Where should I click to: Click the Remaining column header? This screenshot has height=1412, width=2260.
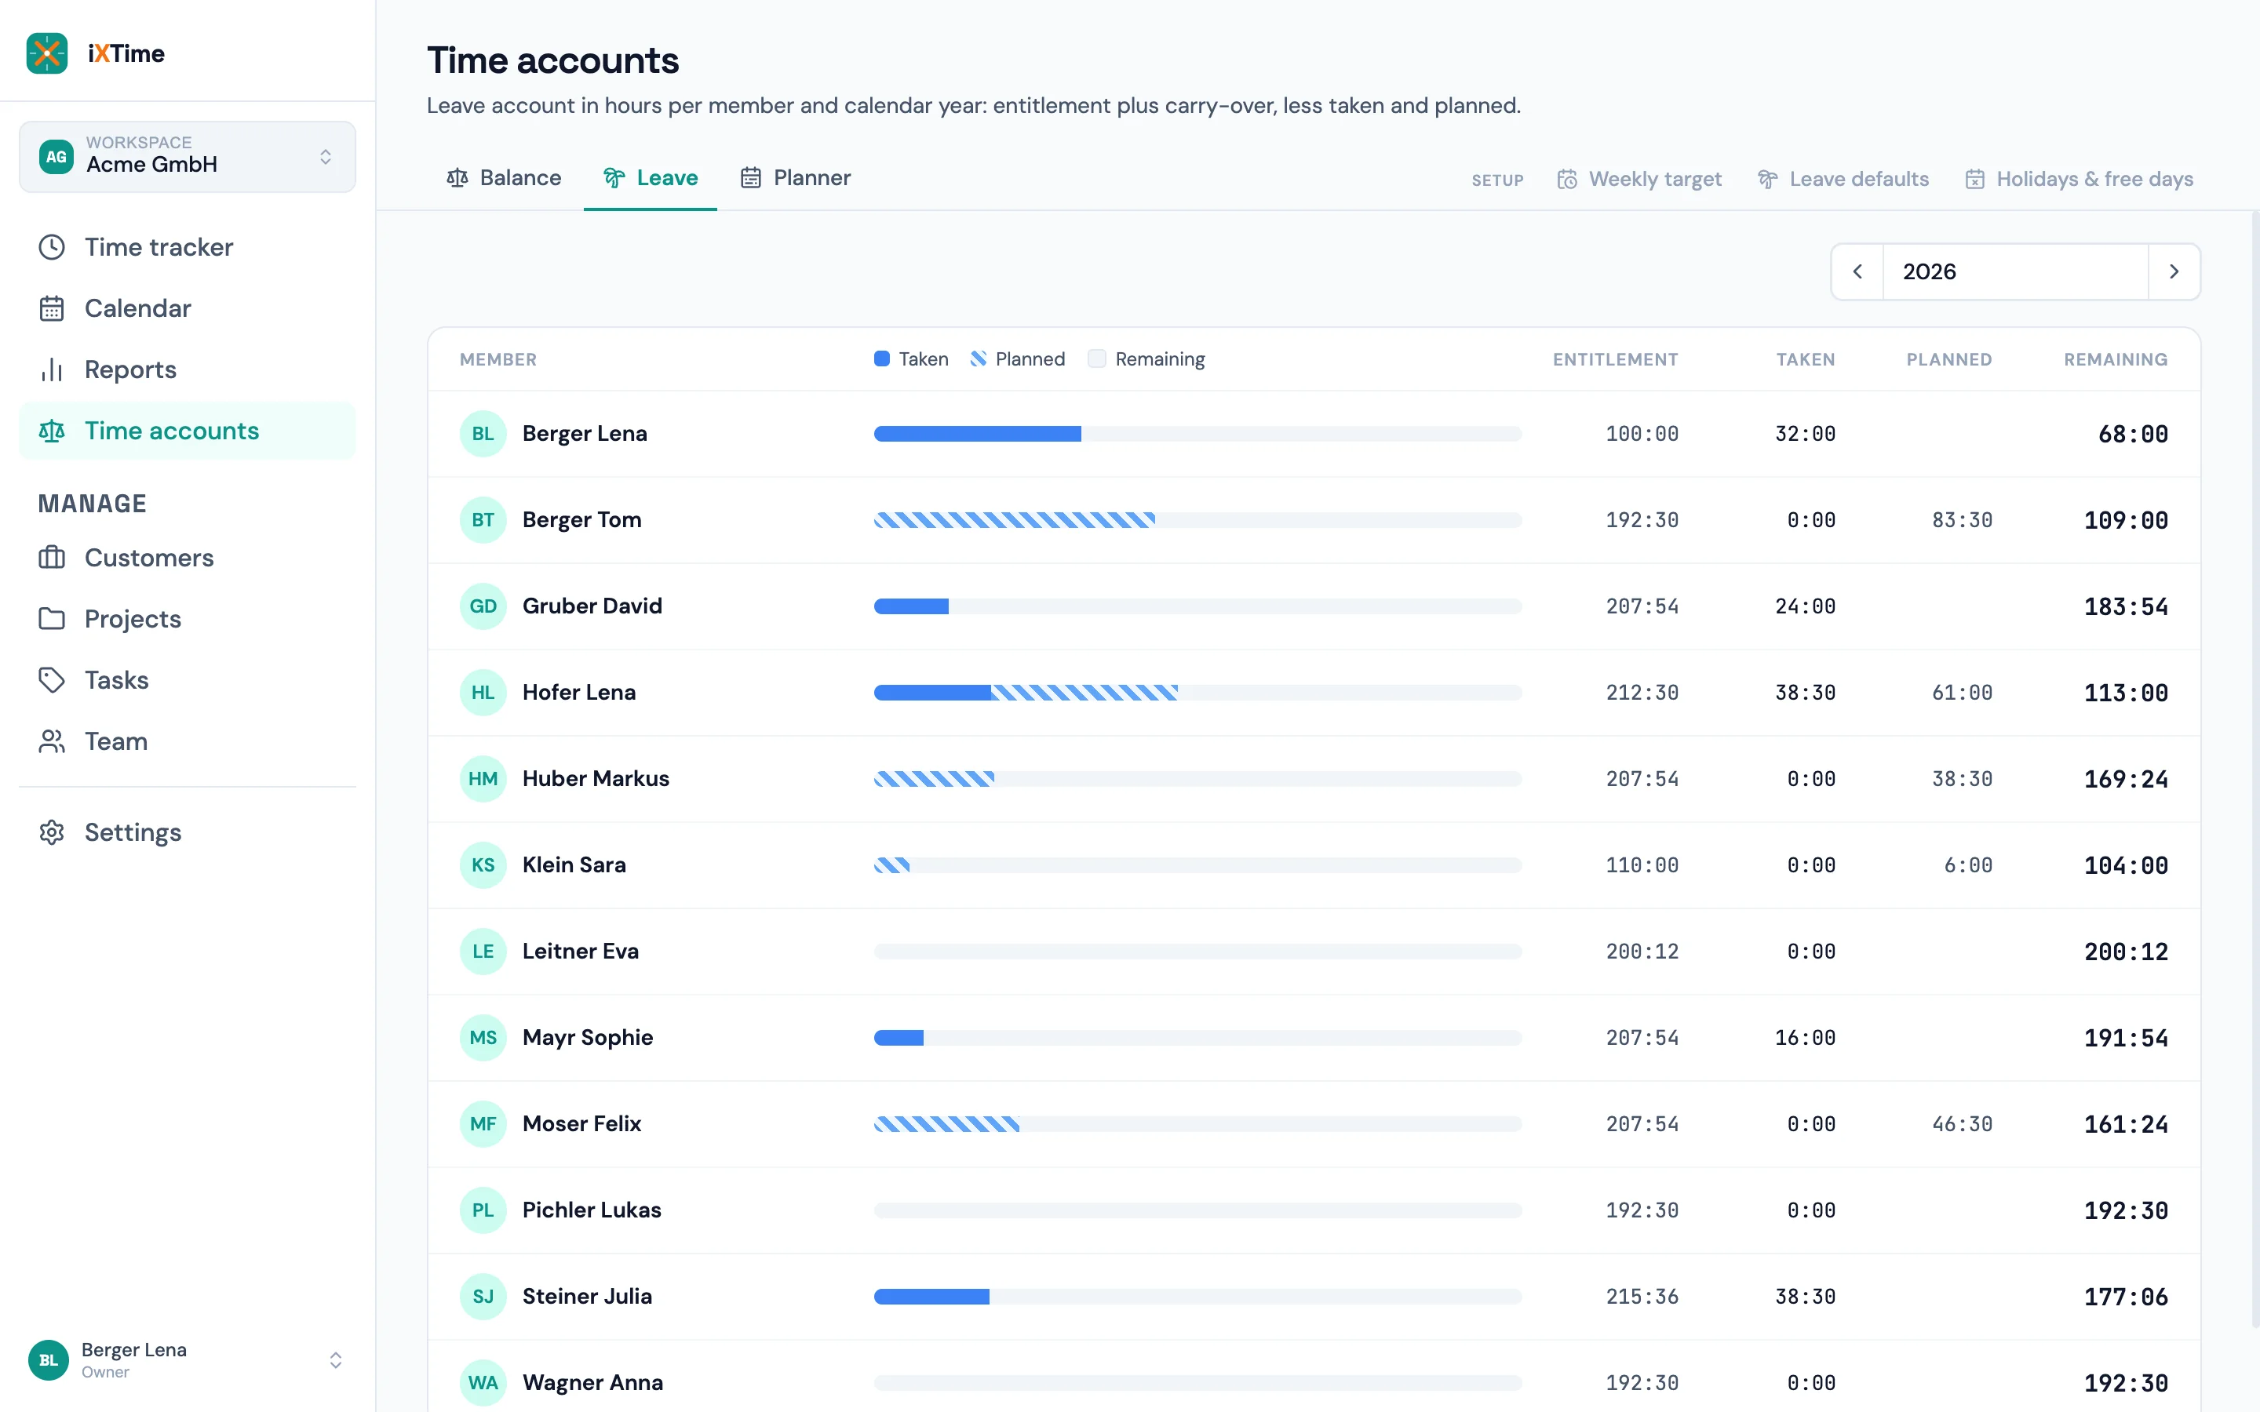pos(2116,359)
